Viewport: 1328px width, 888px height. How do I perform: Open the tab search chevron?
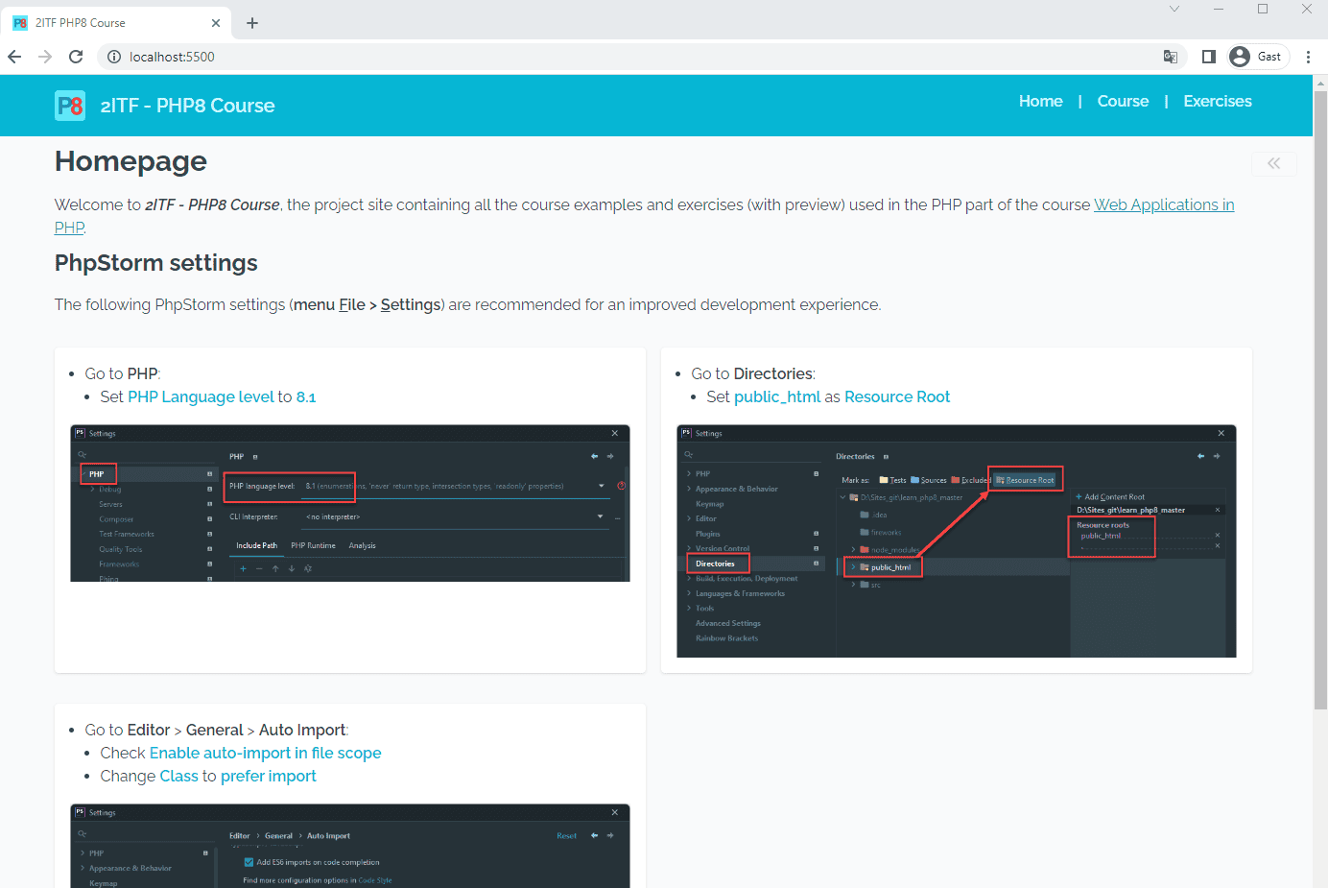[x=1174, y=9]
